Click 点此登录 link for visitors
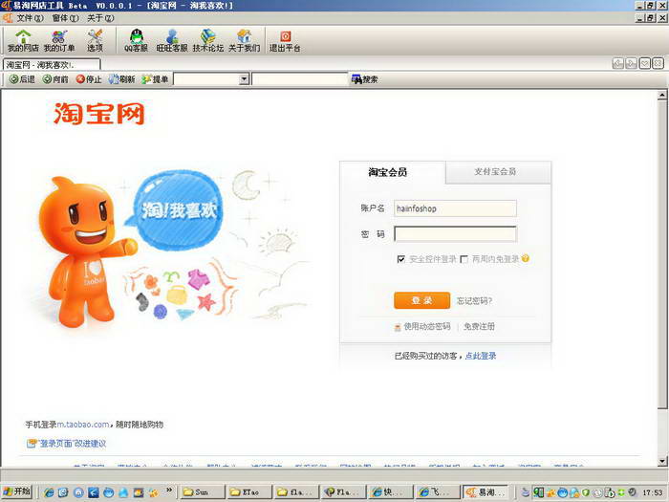This screenshot has height=502, width=669. [481, 356]
